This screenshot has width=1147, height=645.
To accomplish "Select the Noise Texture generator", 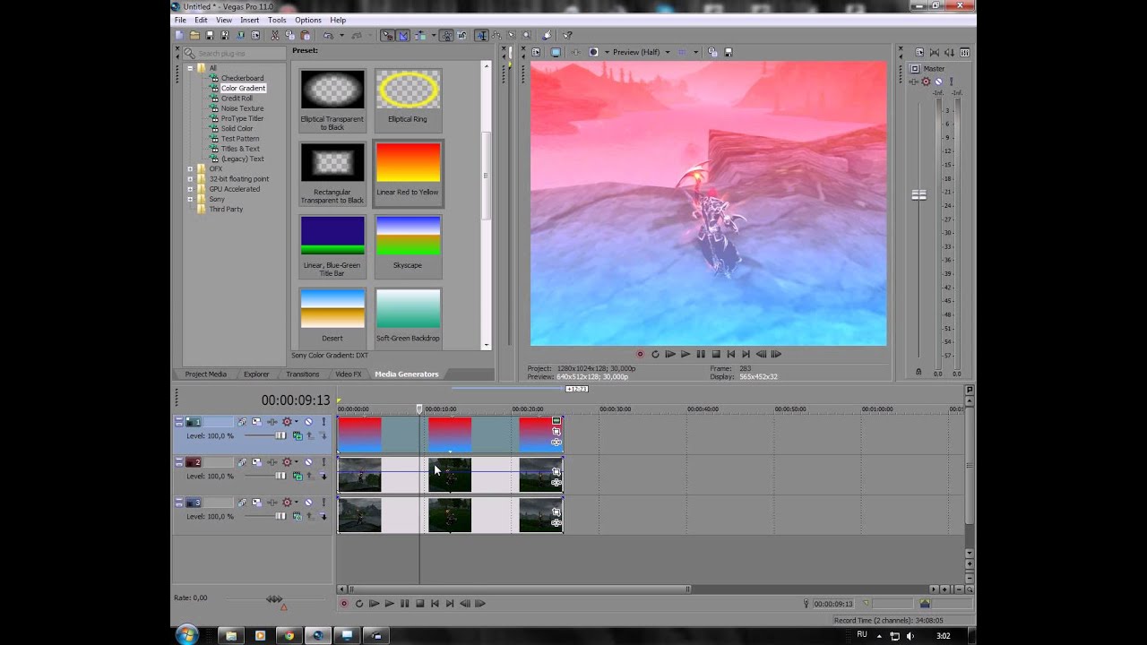I will (242, 108).
